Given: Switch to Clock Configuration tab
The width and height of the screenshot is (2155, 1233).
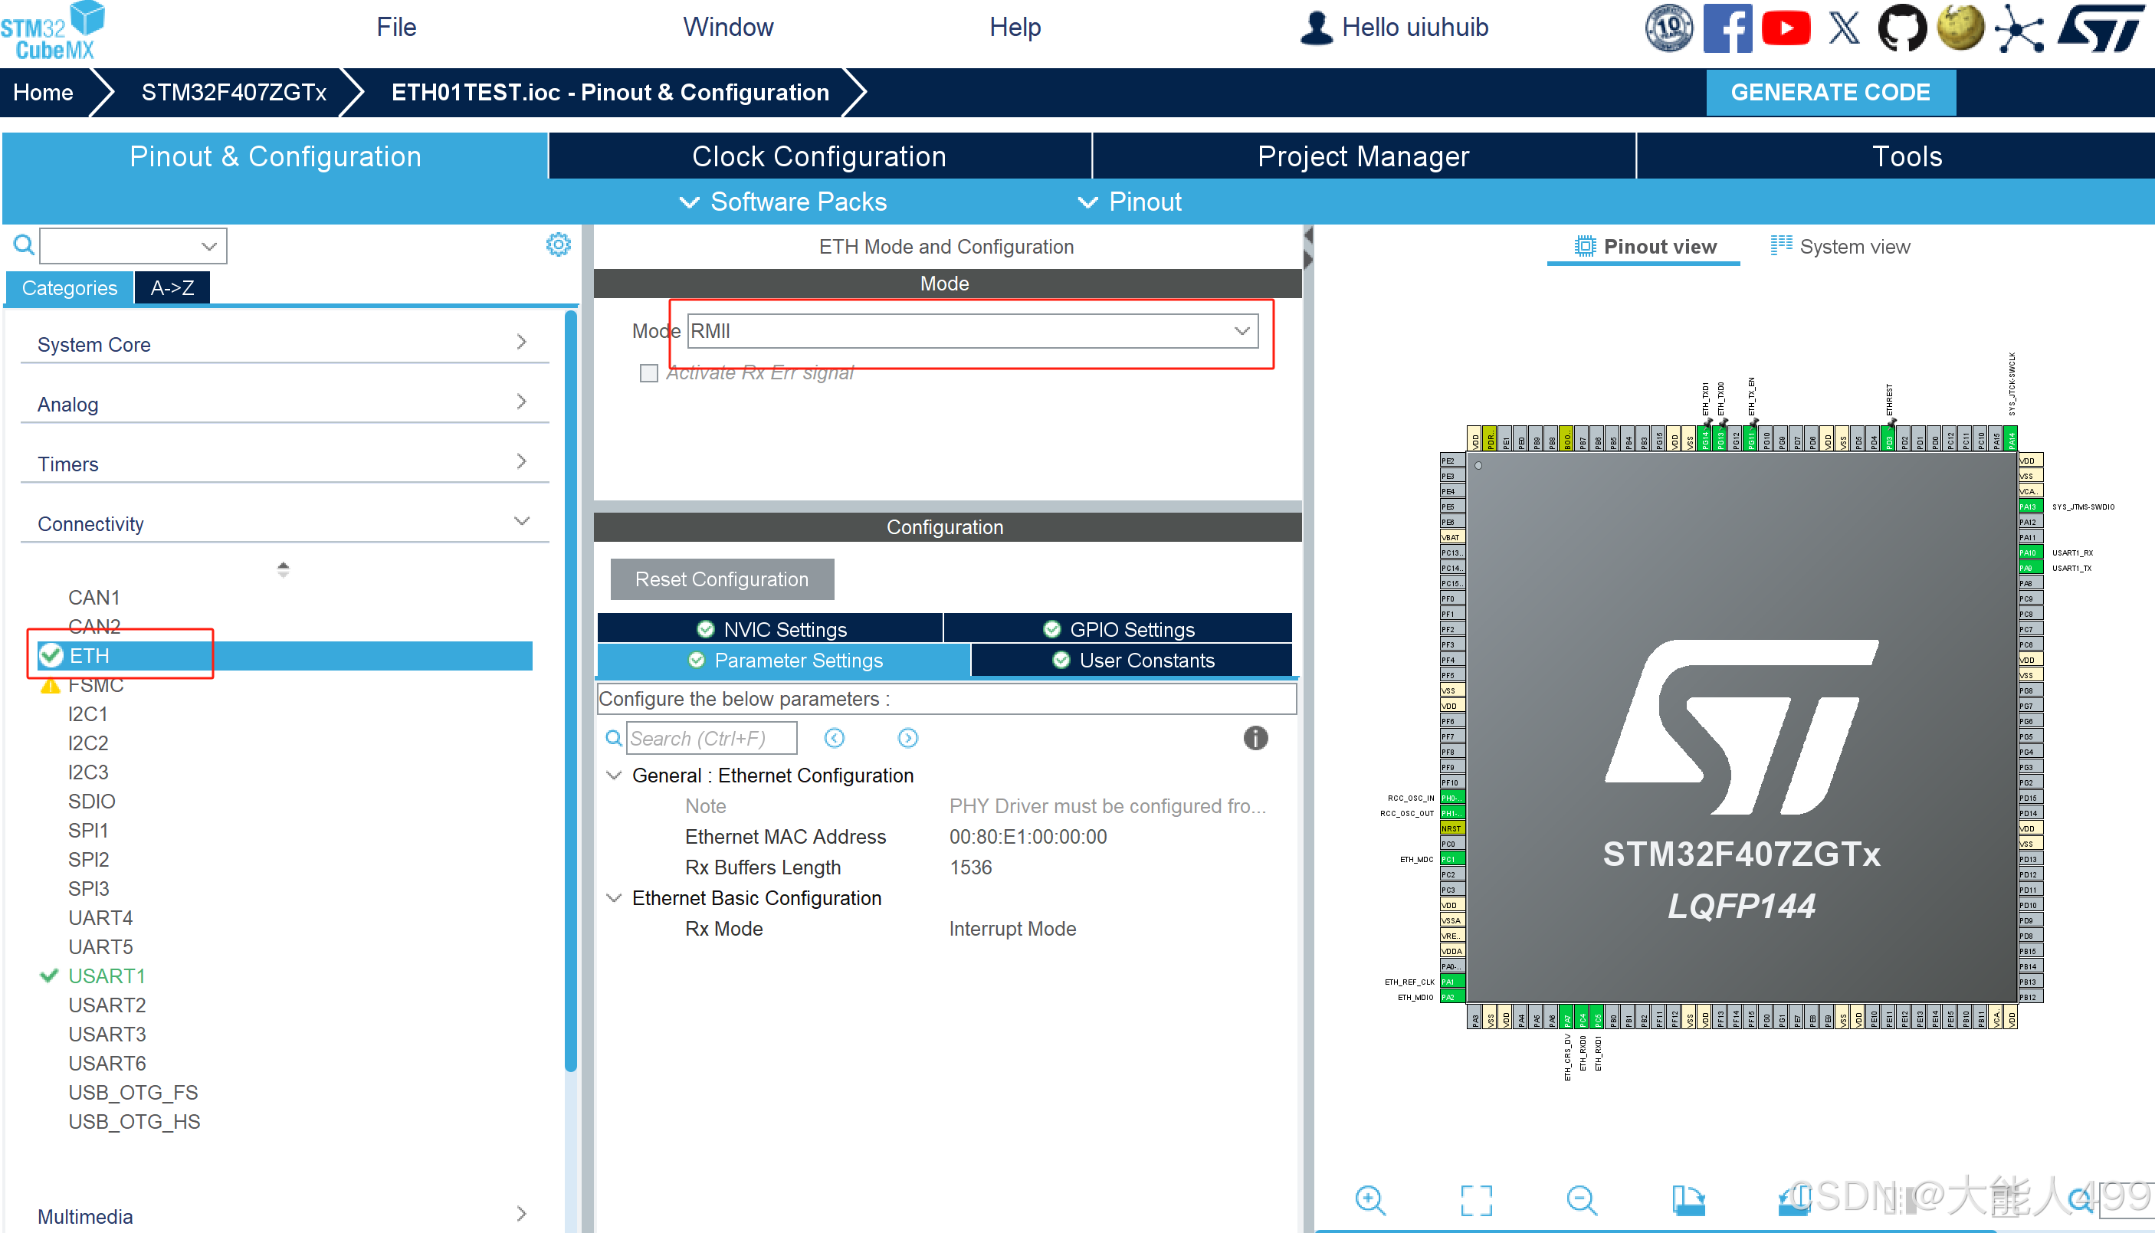Looking at the screenshot, I should (818, 156).
